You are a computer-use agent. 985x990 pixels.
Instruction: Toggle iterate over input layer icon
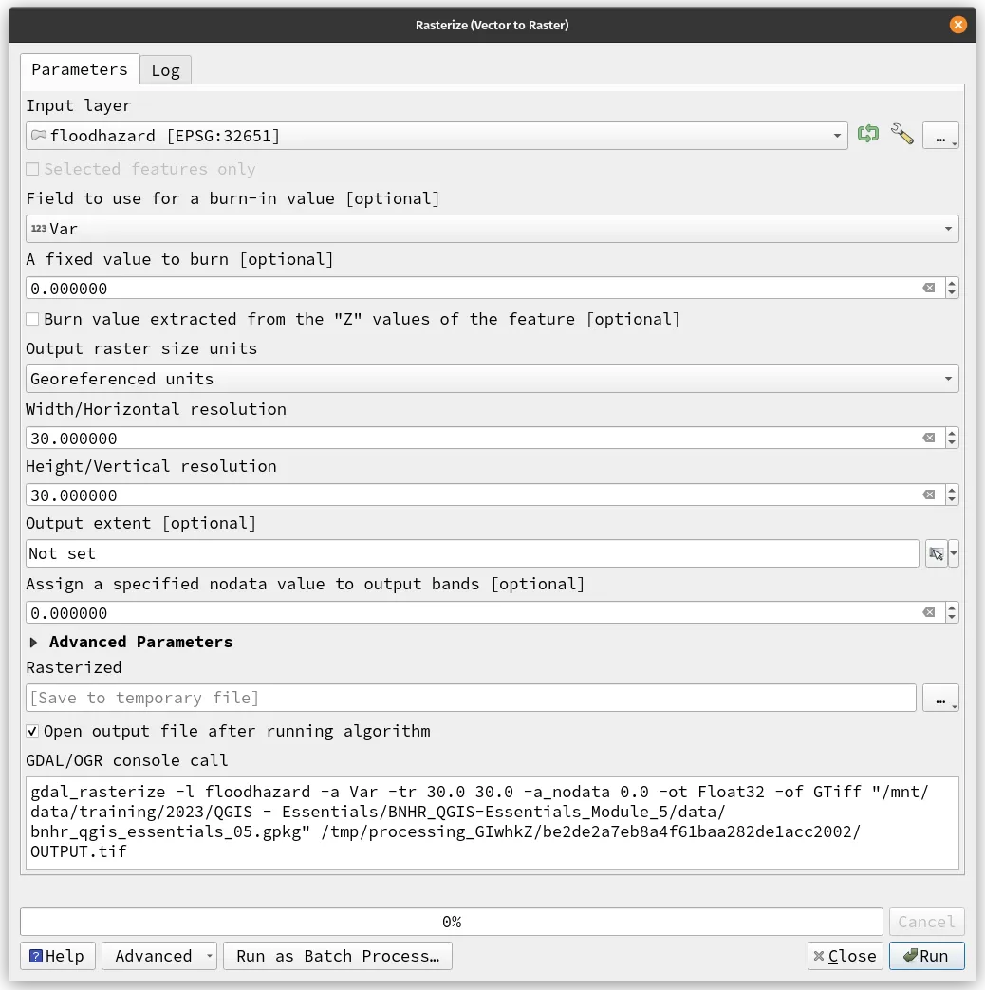pyautogui.click(x=867, y=135)
